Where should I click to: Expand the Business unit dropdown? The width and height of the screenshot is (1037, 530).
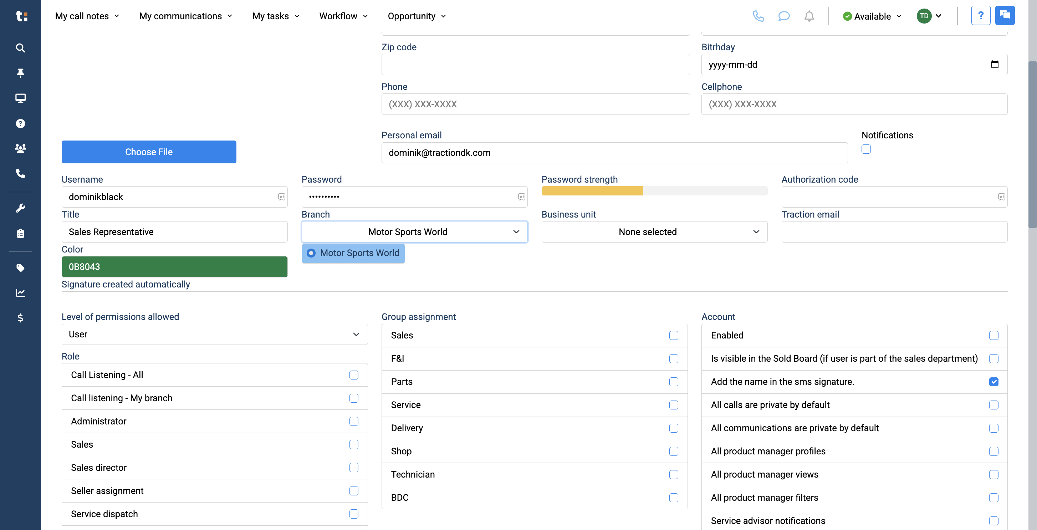point(654,232)
